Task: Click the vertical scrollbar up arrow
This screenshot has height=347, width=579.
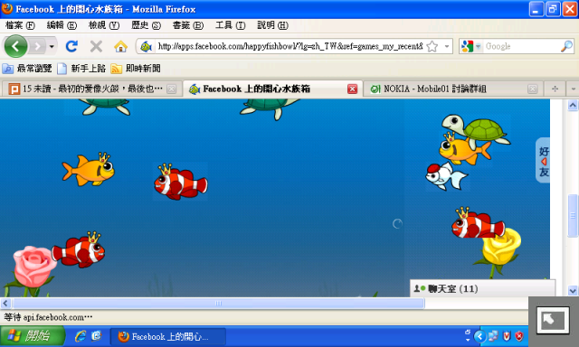Action: 573,106
